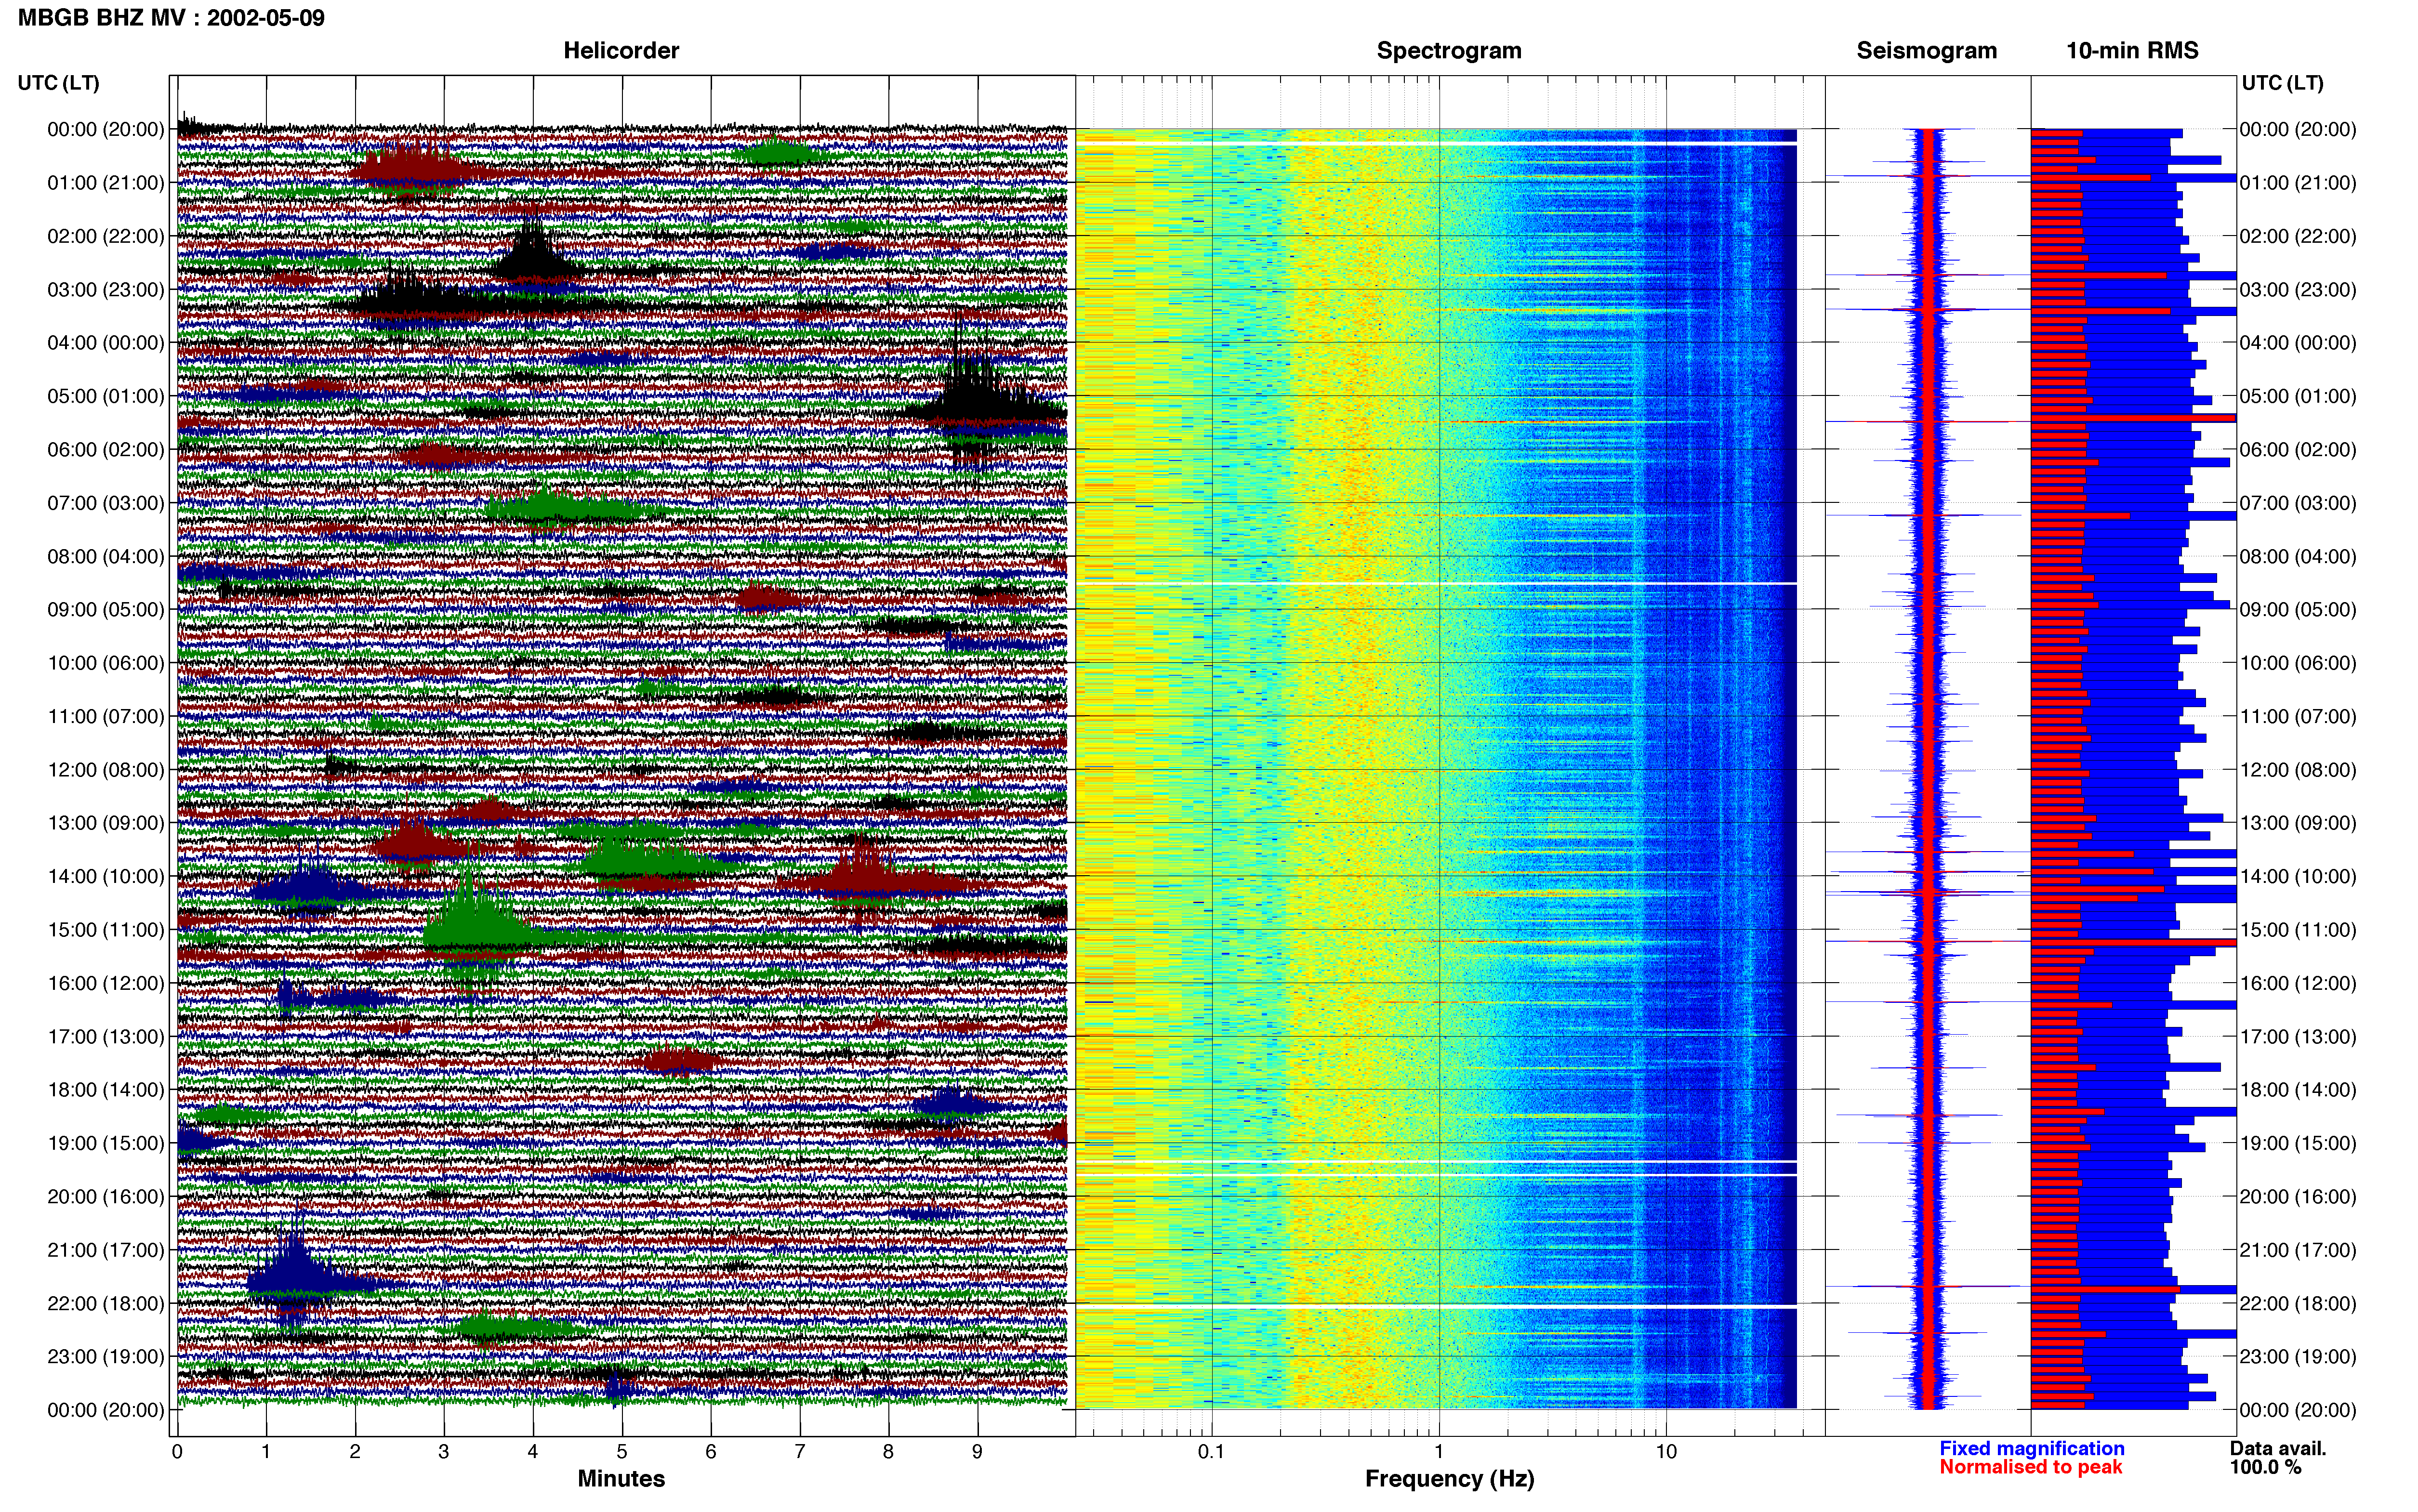Click Helicorder time label '14:00 (10:00)'
Viewport: 2418px width, 1512px height.
(106, 877)
